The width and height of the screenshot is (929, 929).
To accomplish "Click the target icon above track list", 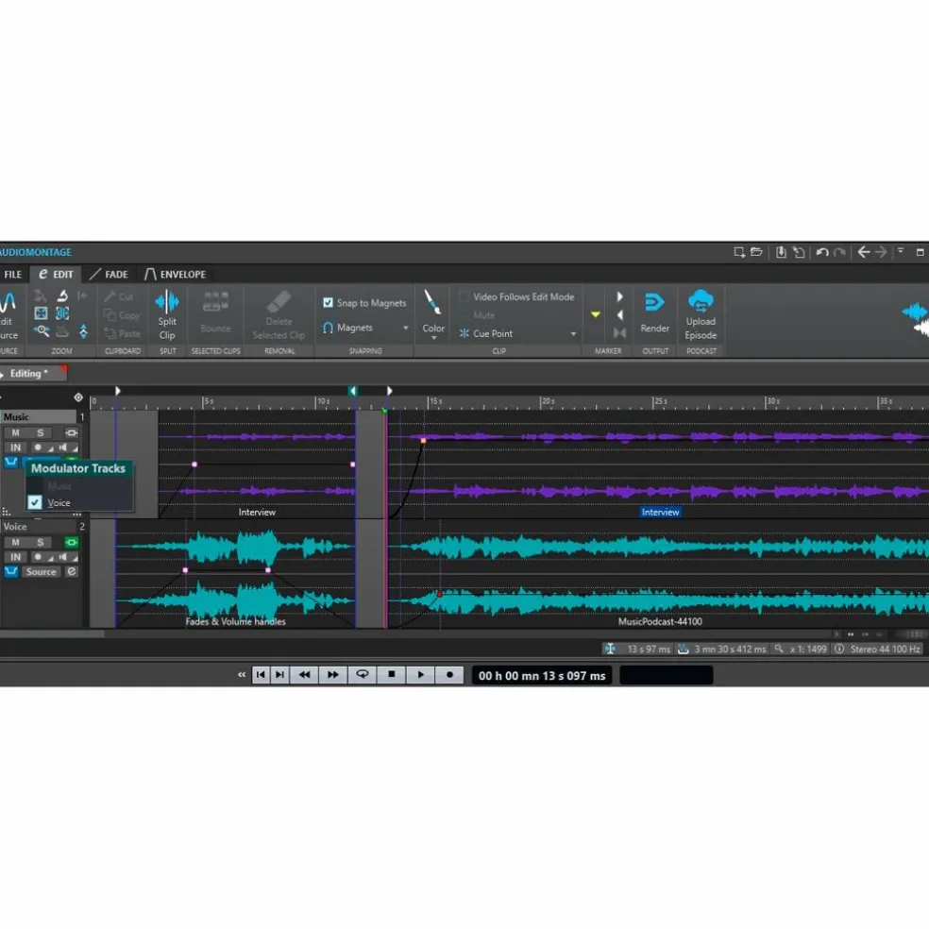I will (x=78, y=397).
